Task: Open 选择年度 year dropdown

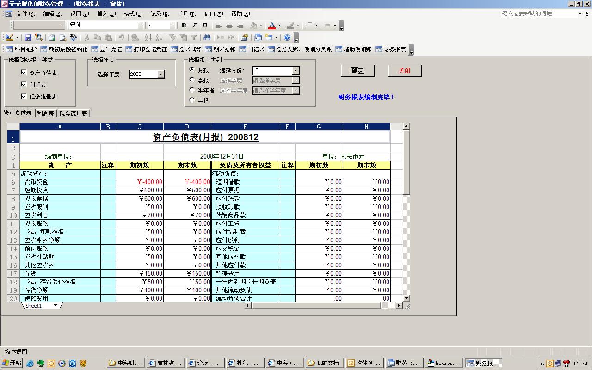Action: tap(160, 74)
